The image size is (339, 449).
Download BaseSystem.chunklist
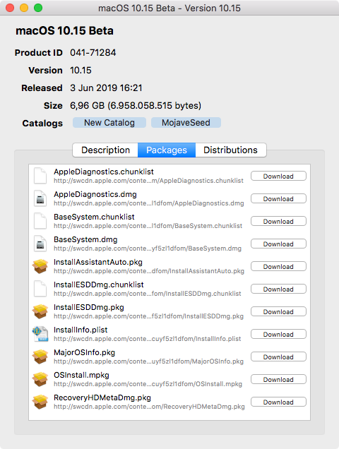pos(278,222)
